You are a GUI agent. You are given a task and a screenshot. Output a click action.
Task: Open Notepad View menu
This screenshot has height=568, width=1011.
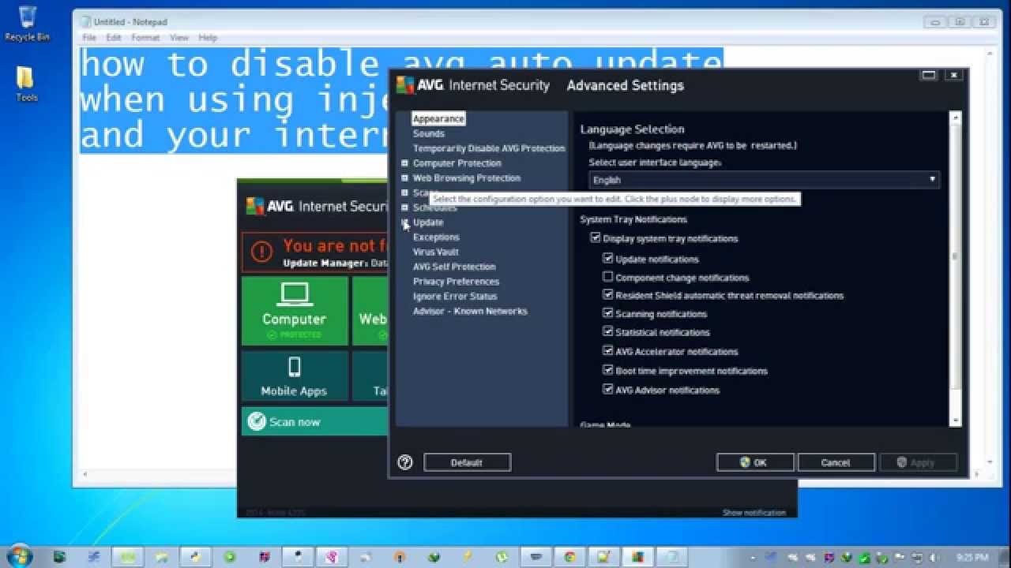(x=179, y=38)
